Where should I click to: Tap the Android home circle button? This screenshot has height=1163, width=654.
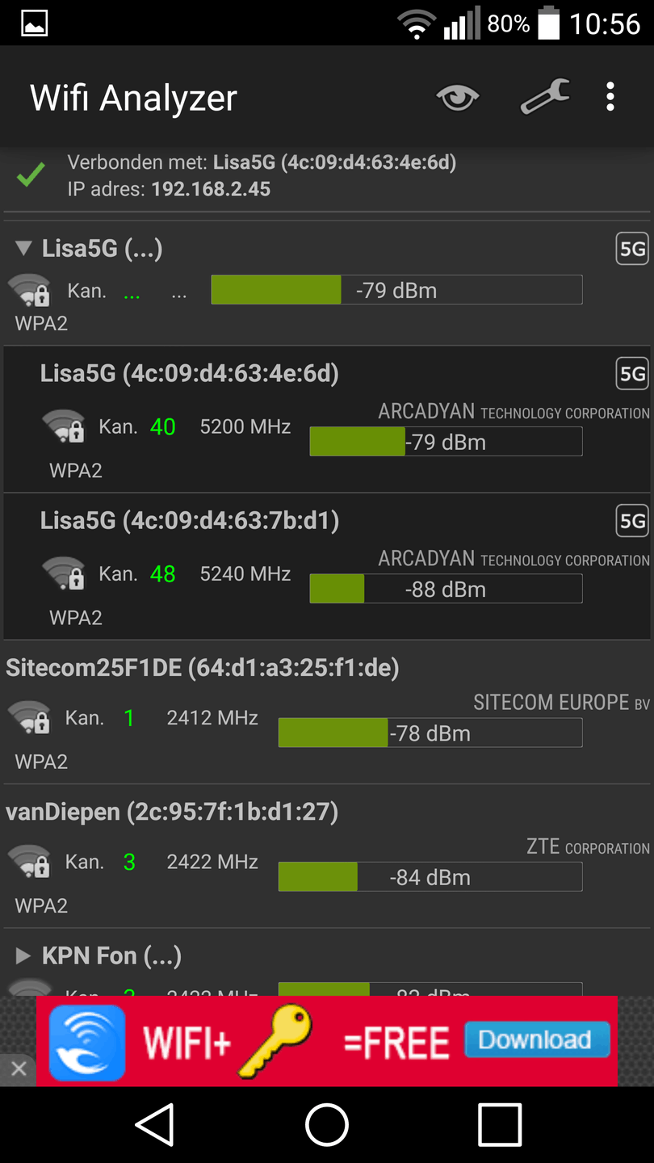327,1124
